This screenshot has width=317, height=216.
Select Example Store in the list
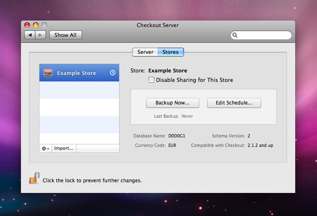79,73
